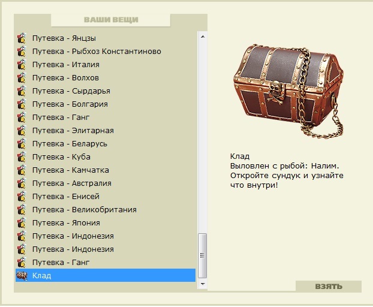Select the item Путевка - Камчатка
The width and height of the screenshot is (373, 307).
coord(106,170)
